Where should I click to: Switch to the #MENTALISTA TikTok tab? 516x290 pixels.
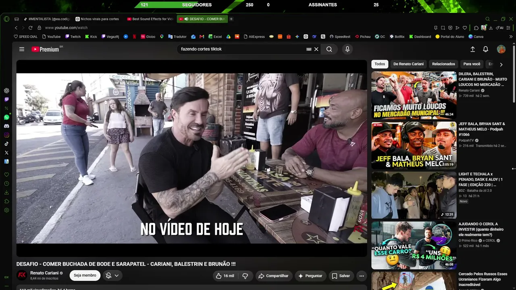click(x=47, y=19)
